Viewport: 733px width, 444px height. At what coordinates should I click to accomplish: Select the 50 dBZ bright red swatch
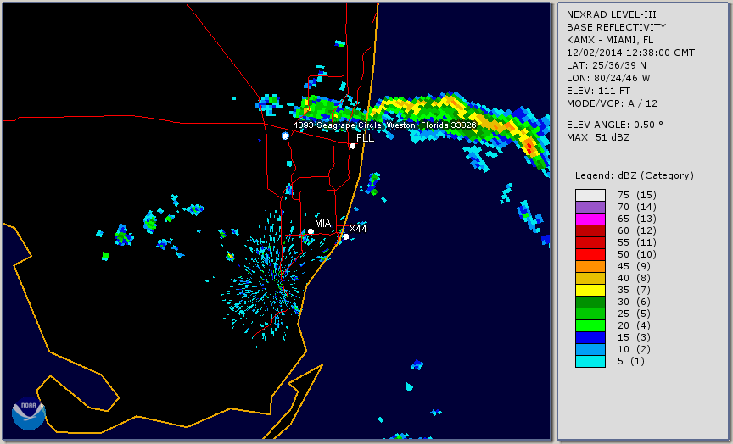[590, 254]
